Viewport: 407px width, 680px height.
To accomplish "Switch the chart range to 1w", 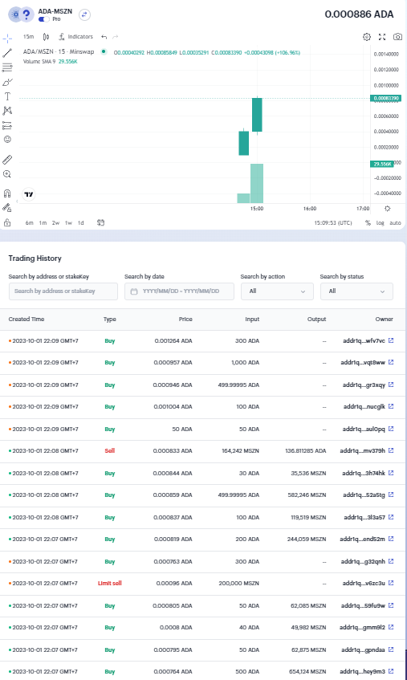I will [x=68, y=223].
